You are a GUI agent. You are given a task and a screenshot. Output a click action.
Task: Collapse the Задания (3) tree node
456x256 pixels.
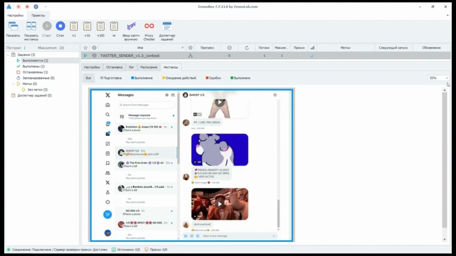coord(8,55)
